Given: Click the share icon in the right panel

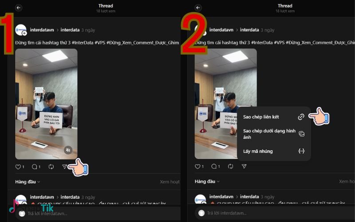Looking at the screenshot, I should pos(244,166).
